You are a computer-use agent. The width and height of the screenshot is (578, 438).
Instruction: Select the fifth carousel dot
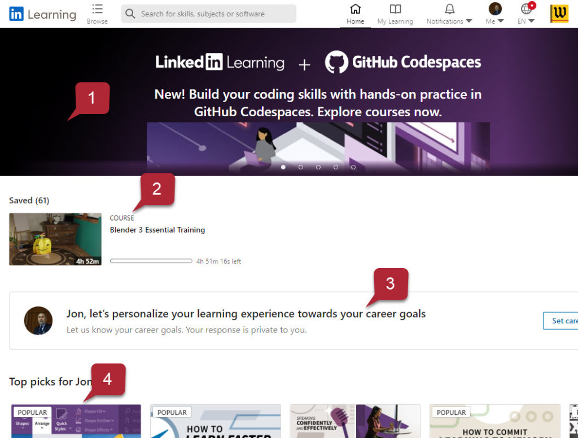tap(353, 167)
